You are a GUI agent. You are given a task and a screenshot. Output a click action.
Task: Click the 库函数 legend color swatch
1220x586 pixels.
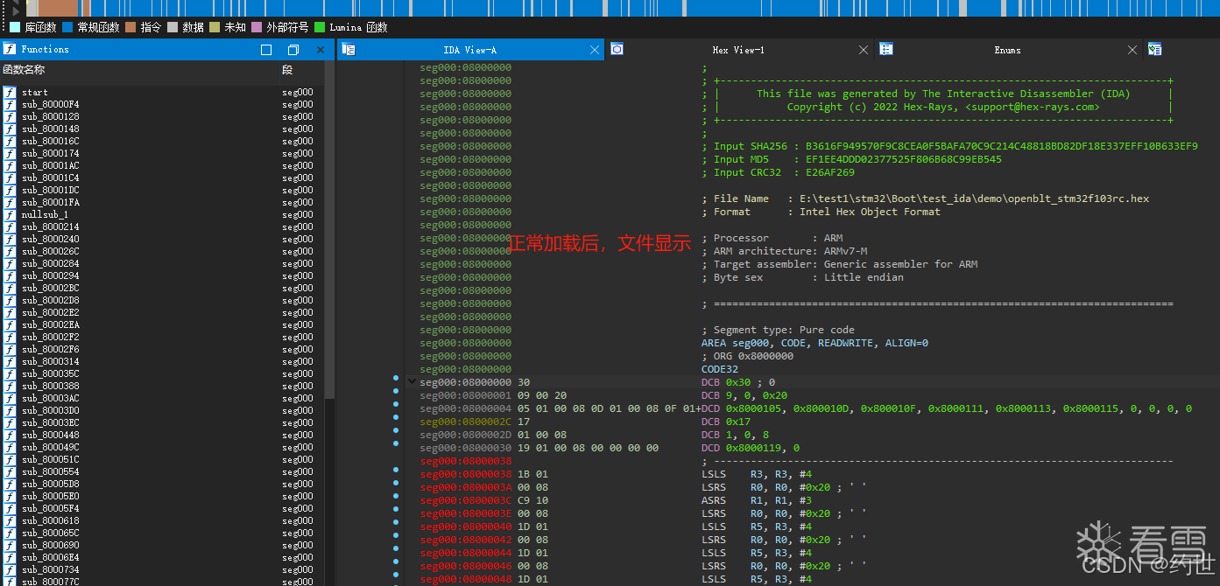(x=15, y=27)
